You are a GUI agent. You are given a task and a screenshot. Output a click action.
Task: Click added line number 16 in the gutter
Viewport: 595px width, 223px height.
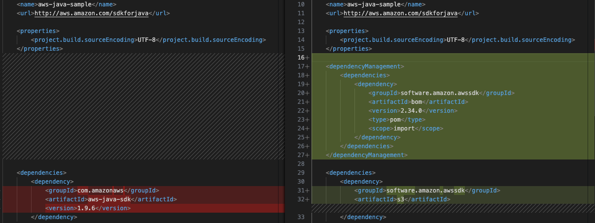coord(301,58)
